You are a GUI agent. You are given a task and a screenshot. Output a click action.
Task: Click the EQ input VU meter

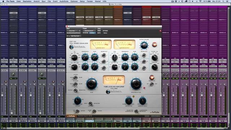pyautogui.click(x=101, y=44)
